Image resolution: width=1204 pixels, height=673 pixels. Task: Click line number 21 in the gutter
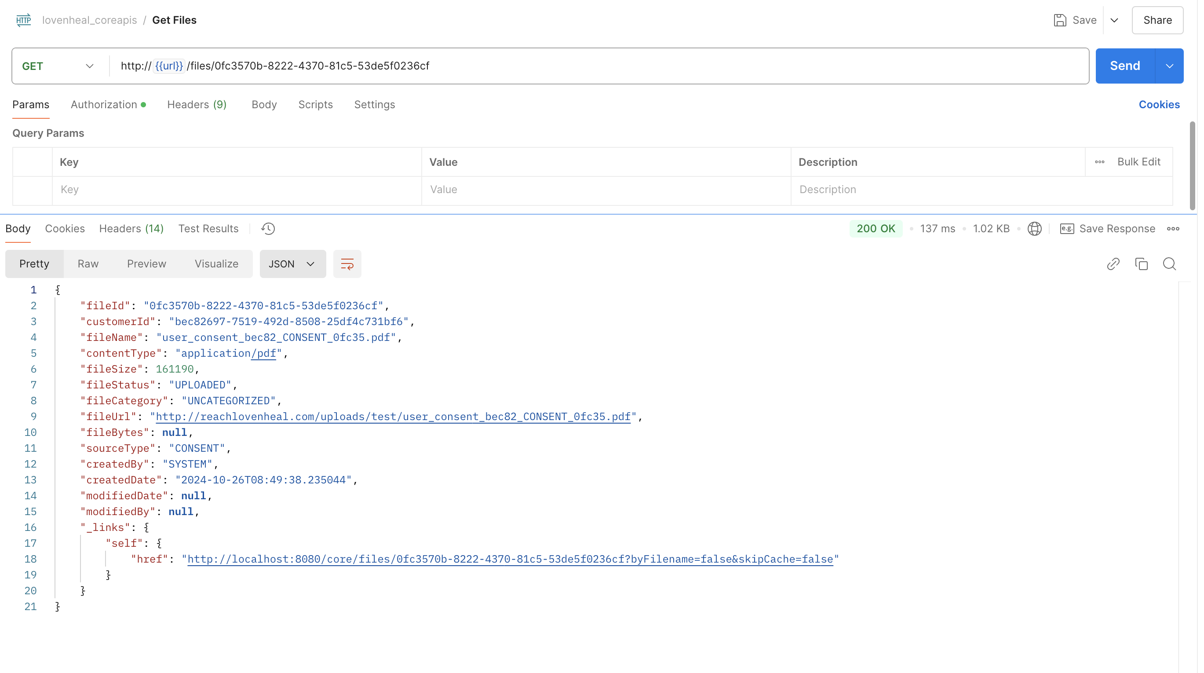point(30,607)
